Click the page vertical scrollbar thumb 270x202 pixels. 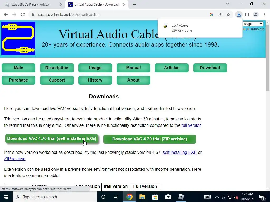tap(268, 58)
